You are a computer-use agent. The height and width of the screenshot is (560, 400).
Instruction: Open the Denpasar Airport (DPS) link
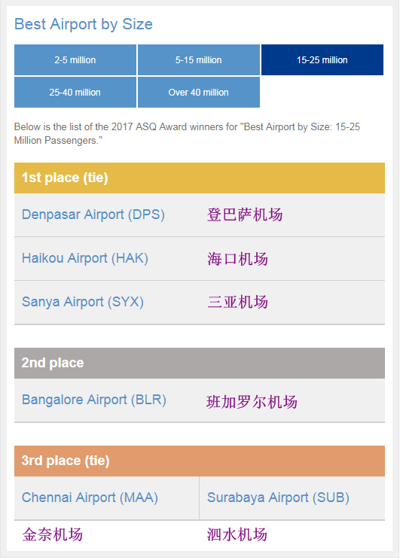tap(93, 215)
